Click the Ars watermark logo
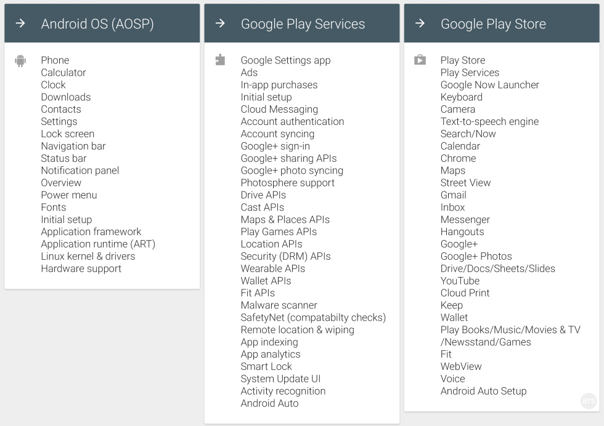The height and width of the screenshot is (426, 604). point(589,401)
